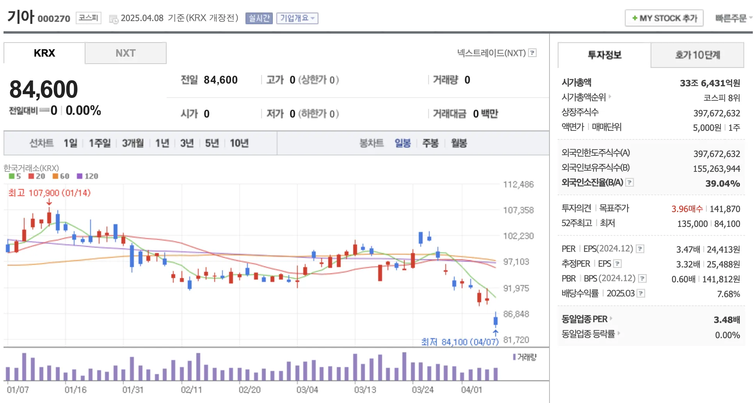Select the 일봉 candle chart

403,143
